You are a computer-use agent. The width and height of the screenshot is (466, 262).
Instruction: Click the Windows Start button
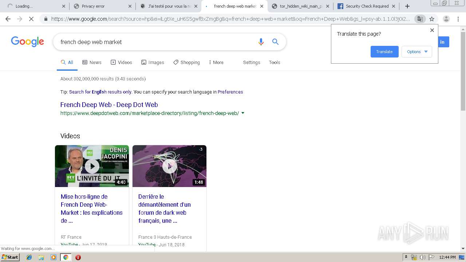[x=10, y=257]
